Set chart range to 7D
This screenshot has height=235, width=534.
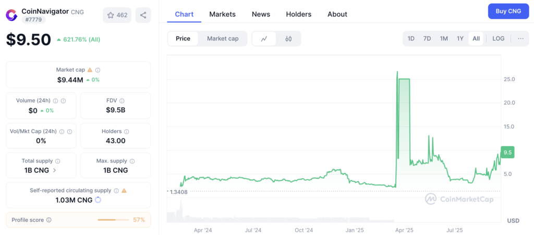(427, 39)
